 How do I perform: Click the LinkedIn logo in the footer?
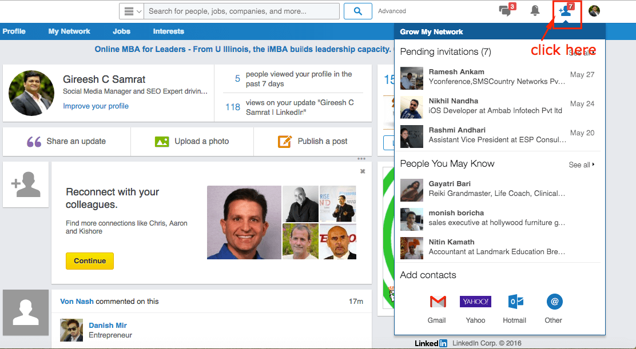(431, 343)
